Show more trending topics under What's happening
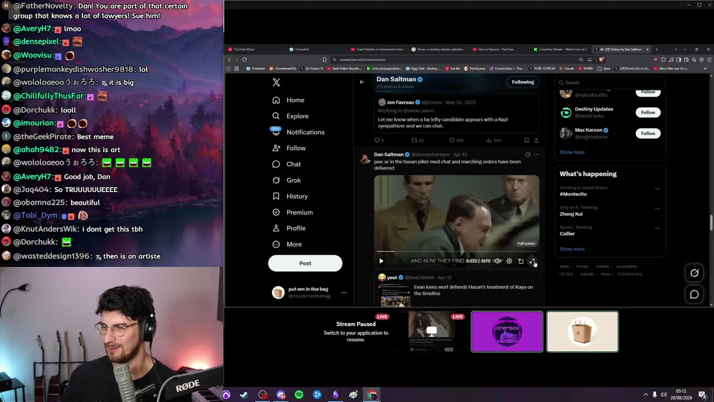 [572, 249]
